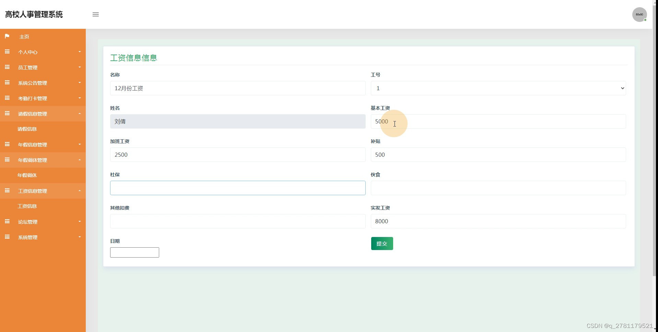The width and height of the screenshot is (658, 332).
Task: Collapse the 年假调休管理 menu arrow
Action: [80, 160]
